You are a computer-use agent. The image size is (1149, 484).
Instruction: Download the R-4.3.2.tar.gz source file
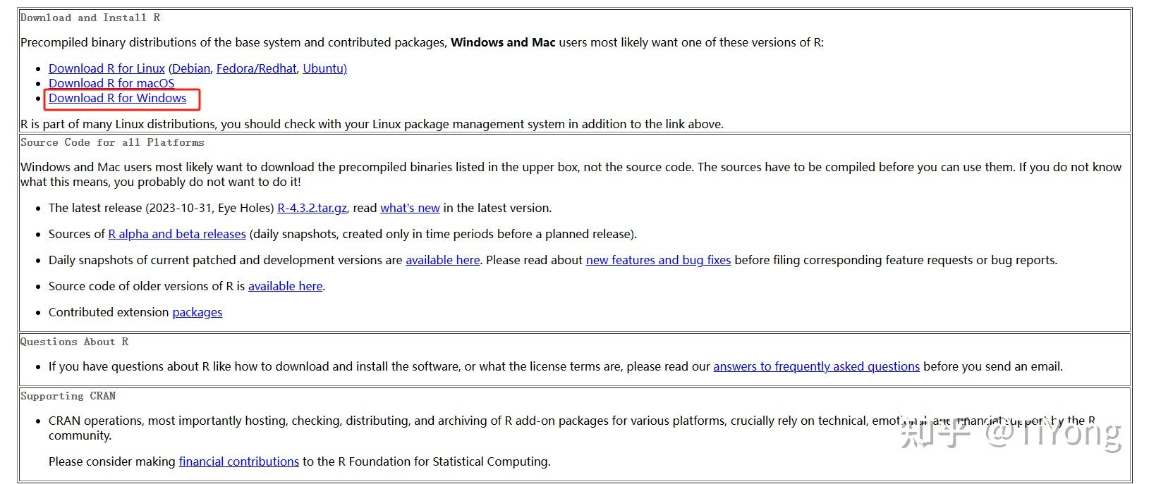point(312,208)
